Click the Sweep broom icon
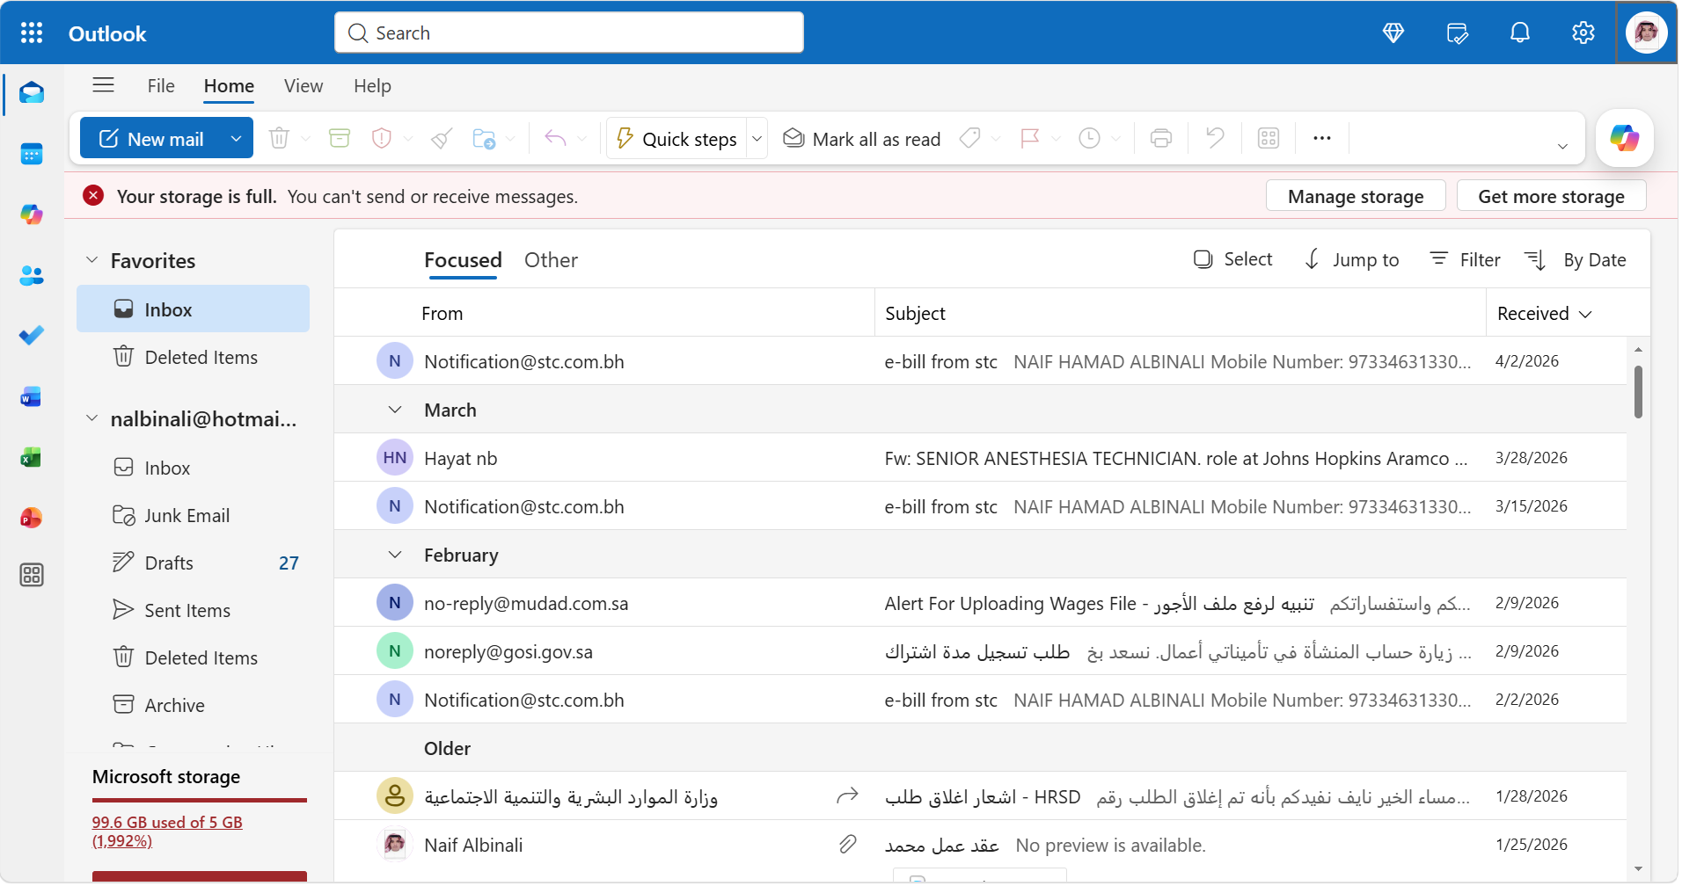The image size is (1682, 886). pyautogui.click(x=442, y=138)
